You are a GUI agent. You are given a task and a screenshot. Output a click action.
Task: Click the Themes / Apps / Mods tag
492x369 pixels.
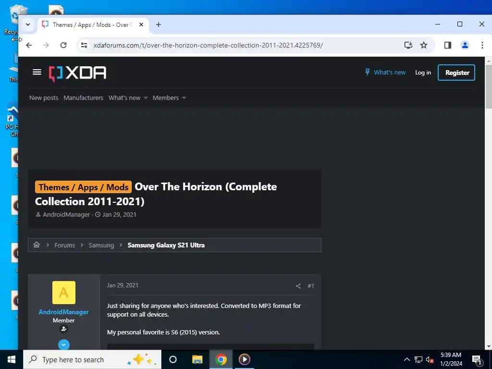coord(83,187)
